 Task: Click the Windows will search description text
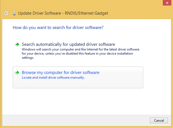click(x=80, y=49)
